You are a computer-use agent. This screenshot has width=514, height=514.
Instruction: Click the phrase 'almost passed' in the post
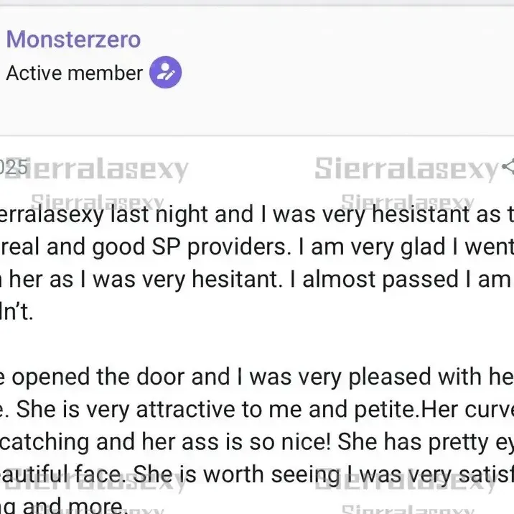(x=380, y=280)
